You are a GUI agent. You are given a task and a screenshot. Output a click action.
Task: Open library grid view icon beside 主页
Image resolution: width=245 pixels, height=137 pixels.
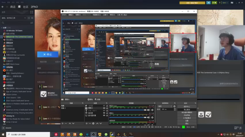(x=32, y=12)
